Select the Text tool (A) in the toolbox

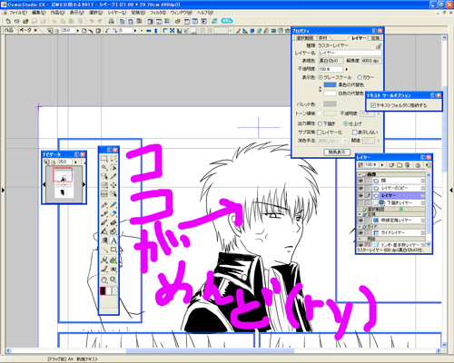(x=113, y=240)
